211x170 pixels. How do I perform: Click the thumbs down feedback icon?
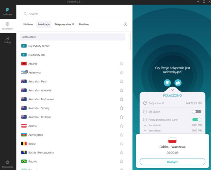click(167, 83)
